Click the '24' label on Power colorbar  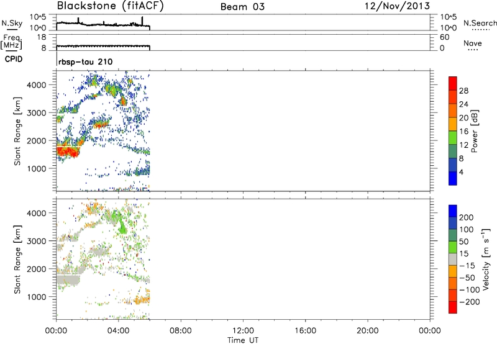[x=463, y=104]
